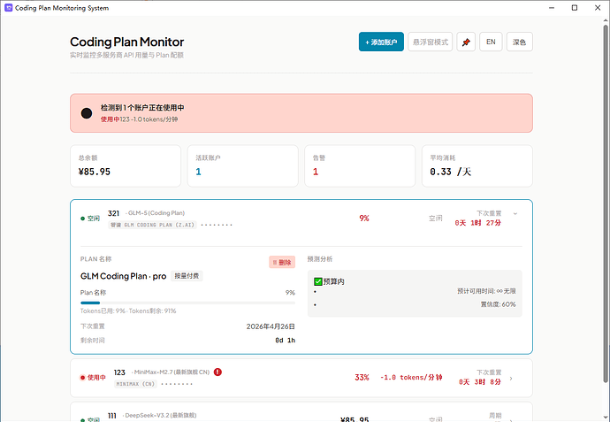This screenshot has height=422, width=610.
Task: Click the green checkmark icon by 预算内
Action: [318, 281]
